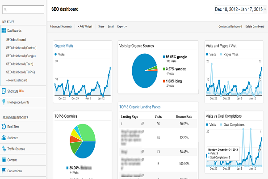268x179 pixels.
Task: Click blue swatch beside 36.06% country
Action: tap(67, 168)
